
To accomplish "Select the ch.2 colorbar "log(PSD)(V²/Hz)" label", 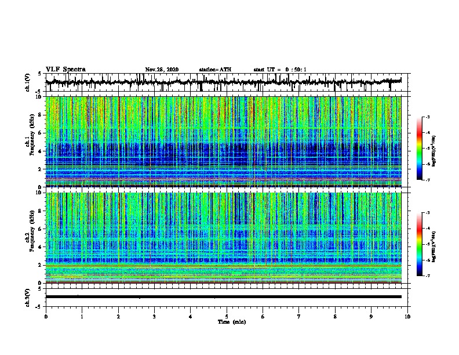I will point(434,247).
